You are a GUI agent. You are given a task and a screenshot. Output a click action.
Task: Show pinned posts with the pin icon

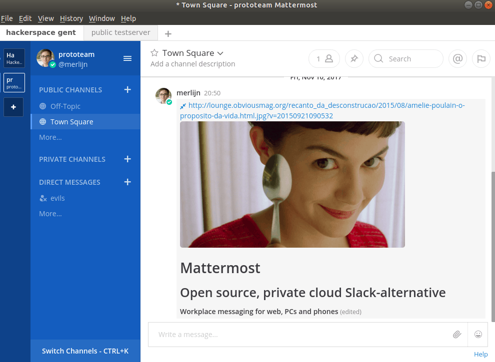354,58
